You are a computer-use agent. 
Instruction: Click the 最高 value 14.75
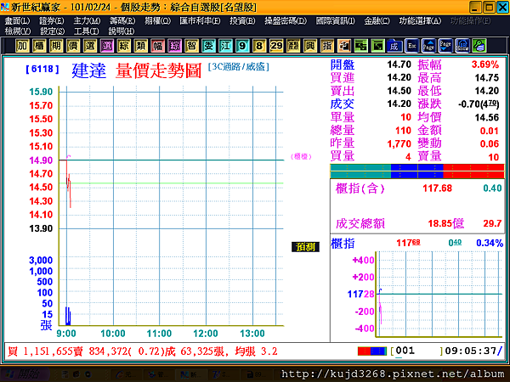[486, 77]
